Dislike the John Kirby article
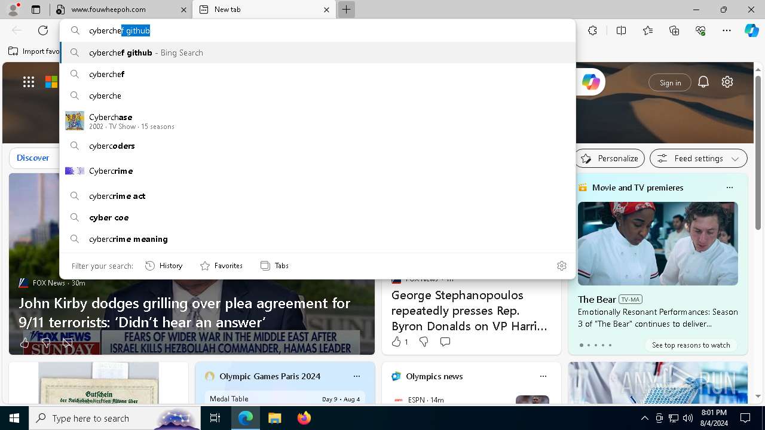765x430 pixels. [46, 343]
